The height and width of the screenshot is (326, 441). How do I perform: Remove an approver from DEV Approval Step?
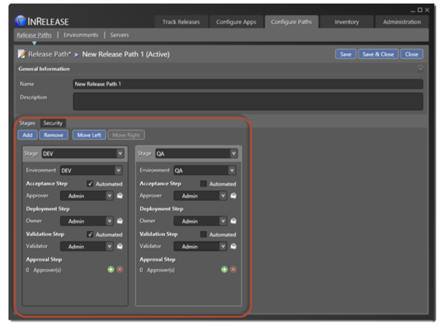pos(120,269)
